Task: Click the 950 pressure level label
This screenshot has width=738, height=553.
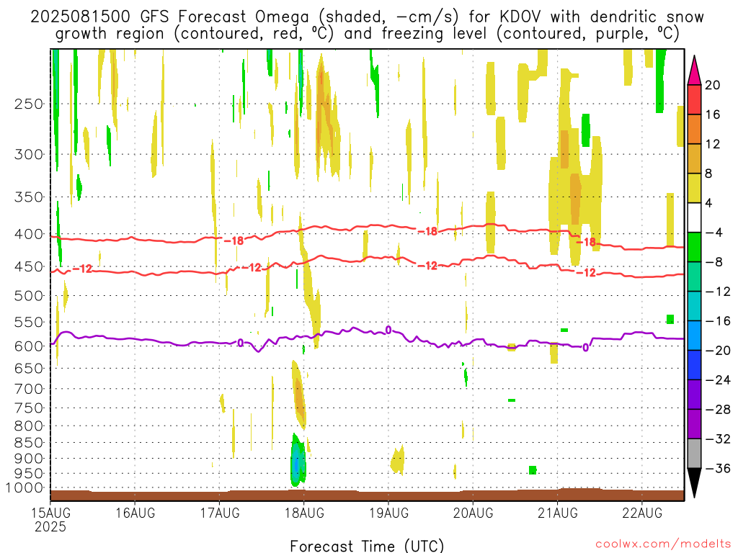Action: [x=29, y=474]
